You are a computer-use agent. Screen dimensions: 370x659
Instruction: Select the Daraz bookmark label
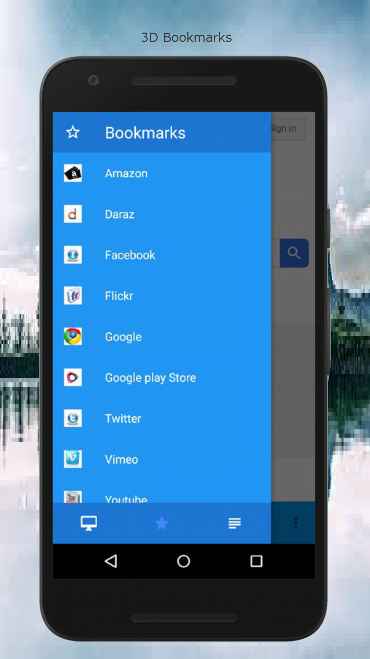tap(120, 214)
